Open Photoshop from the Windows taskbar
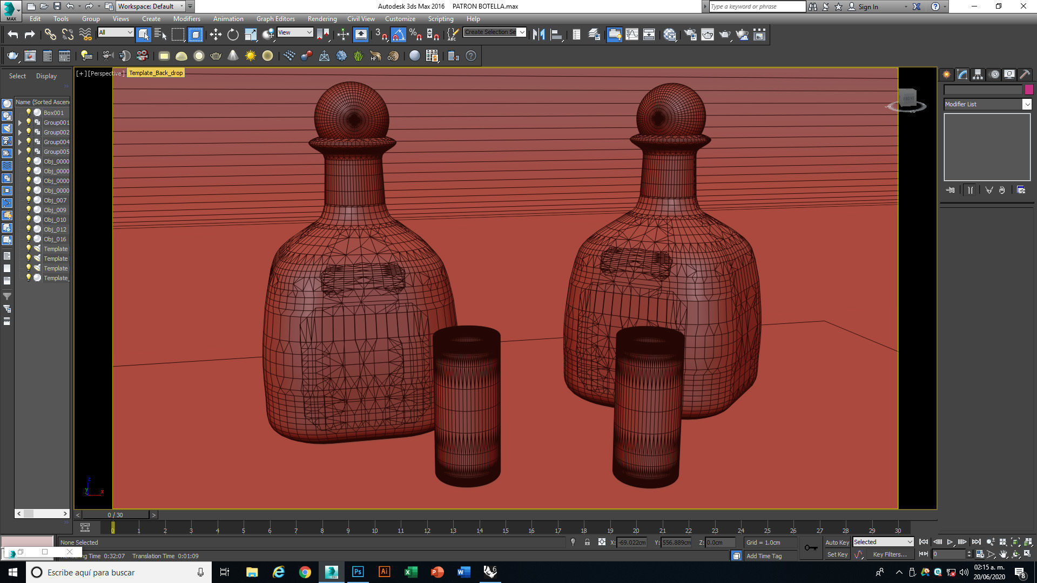 pos(358,572)
